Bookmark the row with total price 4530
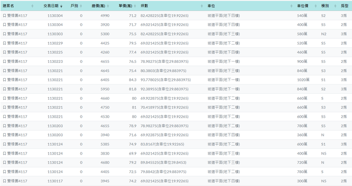Screen dimensions: 352x186 pos(5,117)
